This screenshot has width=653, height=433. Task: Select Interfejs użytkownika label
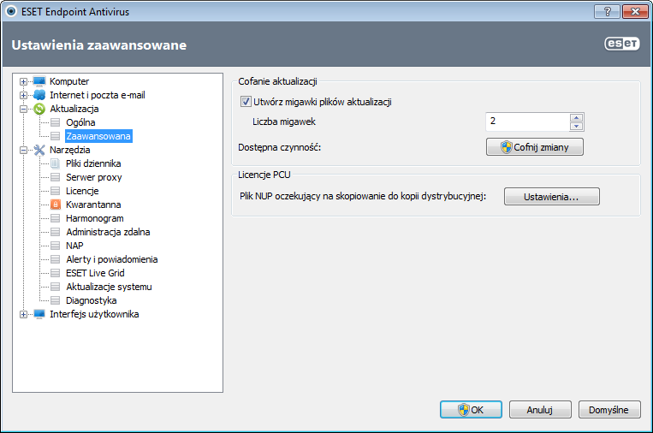click(x=94, y=314)
